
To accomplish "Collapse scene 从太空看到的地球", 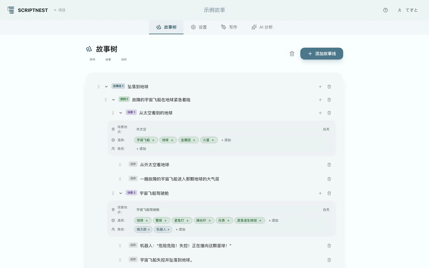I will [121, 113].
